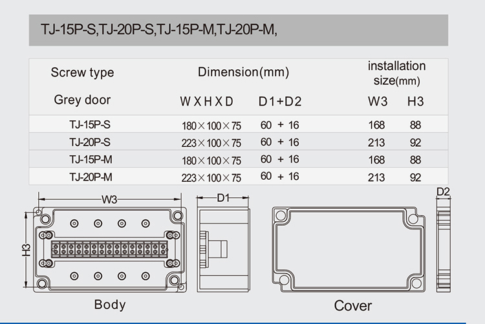Viewport: 485px width, 324px height.
Task: Select the TJ-20P-M row label in table
Action: coord(82,176)
